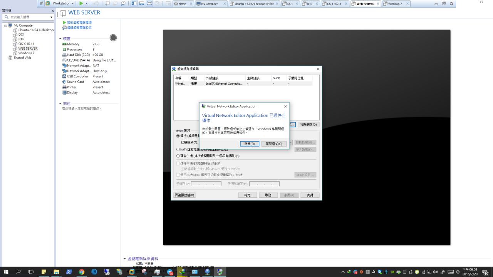The width and height of the screenshot is (493, 277).
Task: Click the close program (關閉程式) button
Action: coord(274,144)
